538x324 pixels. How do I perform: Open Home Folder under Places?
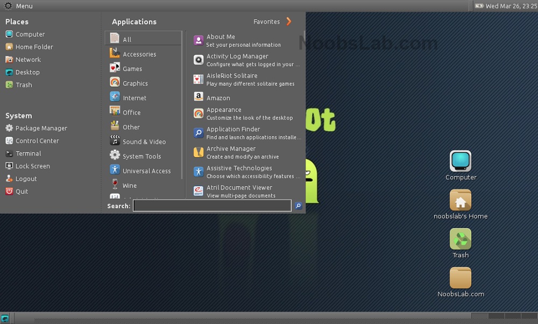click(x=34, y=47)
